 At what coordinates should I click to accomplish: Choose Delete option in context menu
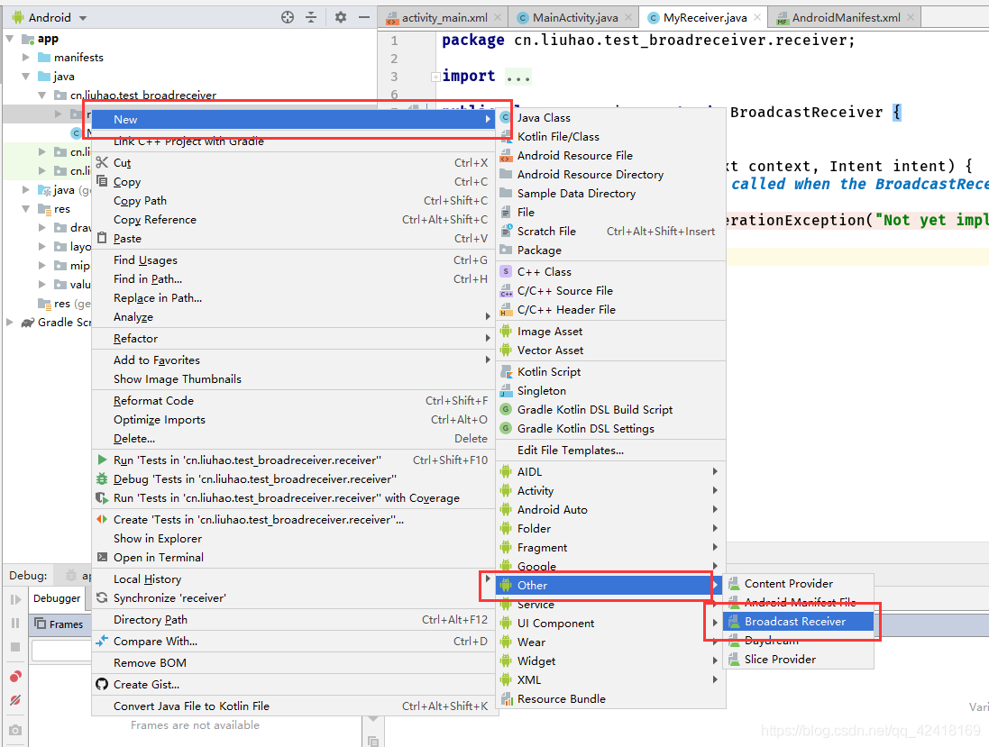point(293,438)
